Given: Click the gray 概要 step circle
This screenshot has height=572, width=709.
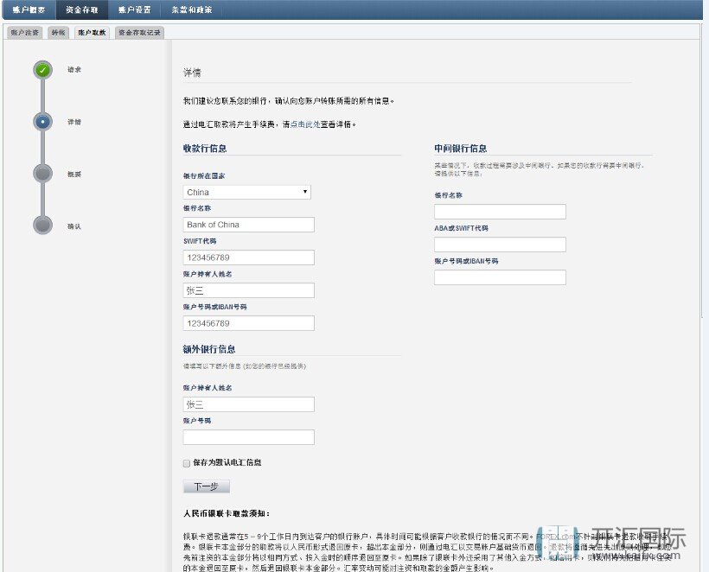Looking at the screenshot, I should pos(42,174).
